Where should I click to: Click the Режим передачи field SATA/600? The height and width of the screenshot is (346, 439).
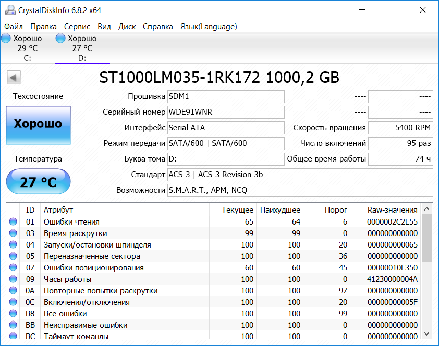[226, 143]
